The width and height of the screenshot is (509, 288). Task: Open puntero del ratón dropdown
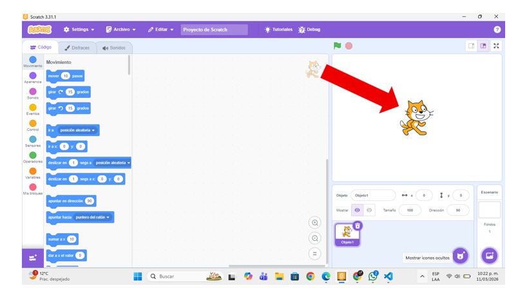coord(93,217)
